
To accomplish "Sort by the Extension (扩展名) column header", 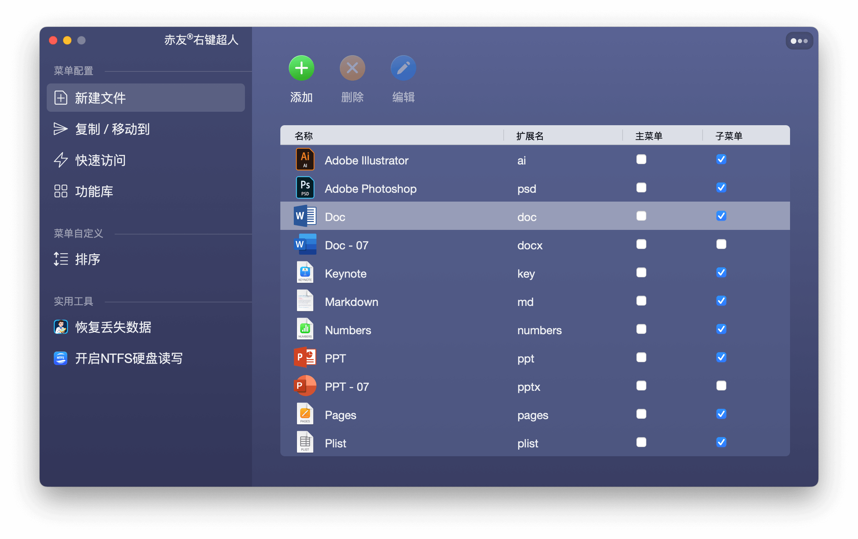I will [530, 136].
